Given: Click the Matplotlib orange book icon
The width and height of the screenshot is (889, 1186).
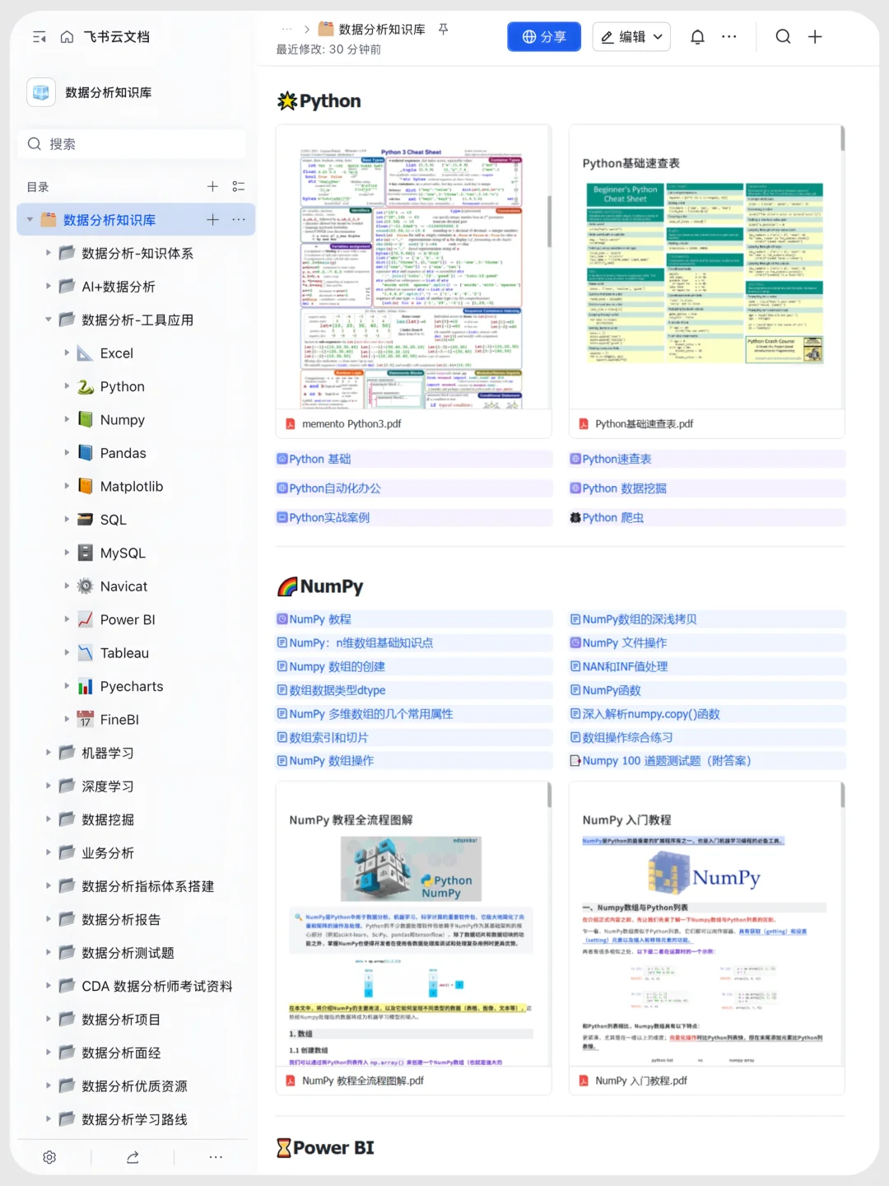Looking at the screenshot, I should [85, 486].
